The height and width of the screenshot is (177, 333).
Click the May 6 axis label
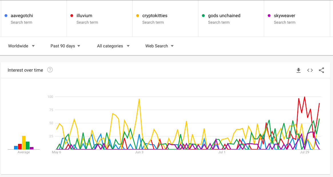[x=57, y=152]
